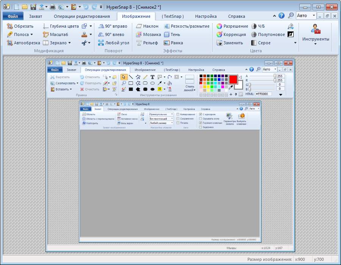This screenshot has width=341, height=265.
Task: Expand the Полоса dropdown arrow
Action: [x=31, y=34]
